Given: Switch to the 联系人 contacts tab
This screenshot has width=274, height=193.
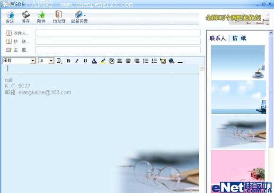Looking at the screenshot, I should [x=218, y=38].
